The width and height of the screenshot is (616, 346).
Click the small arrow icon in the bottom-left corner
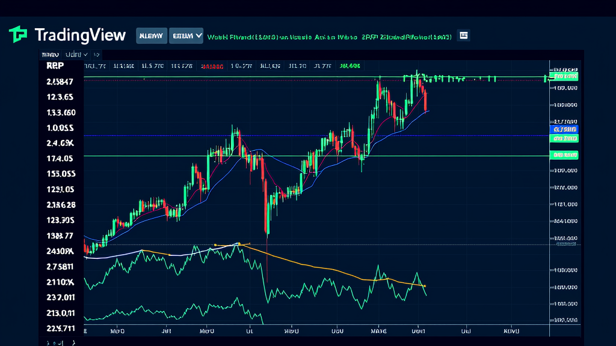(x=73, y=341)
